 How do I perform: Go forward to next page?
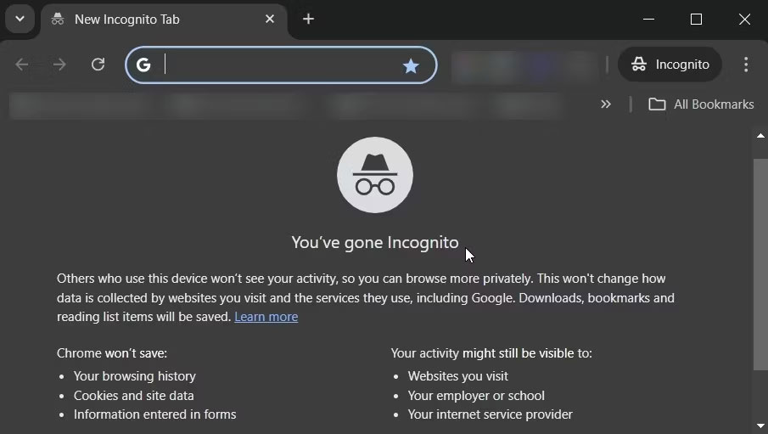[x=59, y=65]
